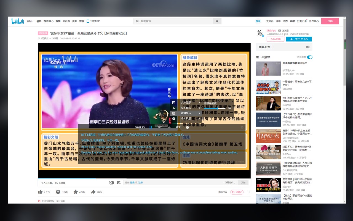The image size is (353, 221).
Task: Click the arrow between 中文 and 英文
Action: click(169, 127)
